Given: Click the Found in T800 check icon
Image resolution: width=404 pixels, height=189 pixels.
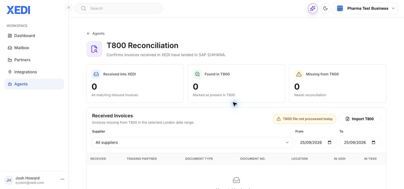Looking at the screenshot, I should [197, 74].
